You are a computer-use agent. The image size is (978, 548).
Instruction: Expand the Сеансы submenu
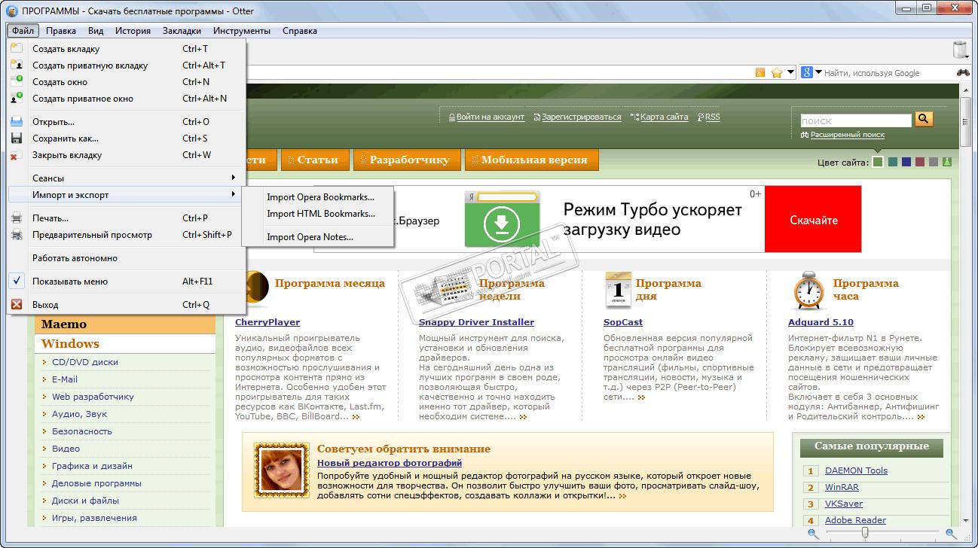pos(127,178)
